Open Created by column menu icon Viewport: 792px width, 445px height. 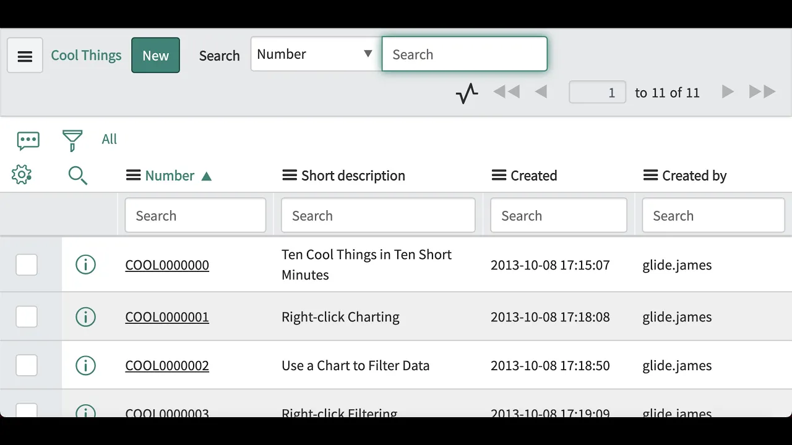tap(650, 176)
